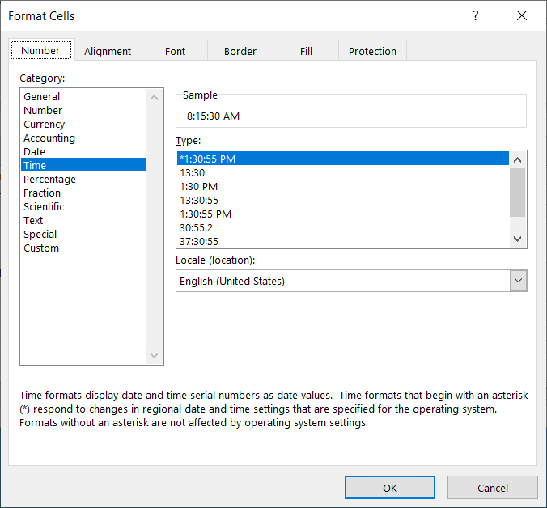Open the Locale dropdown arrow
Image resolution: width=547 pixels, height=508 pixels.
pyautogui.click(x=518, y=281)
